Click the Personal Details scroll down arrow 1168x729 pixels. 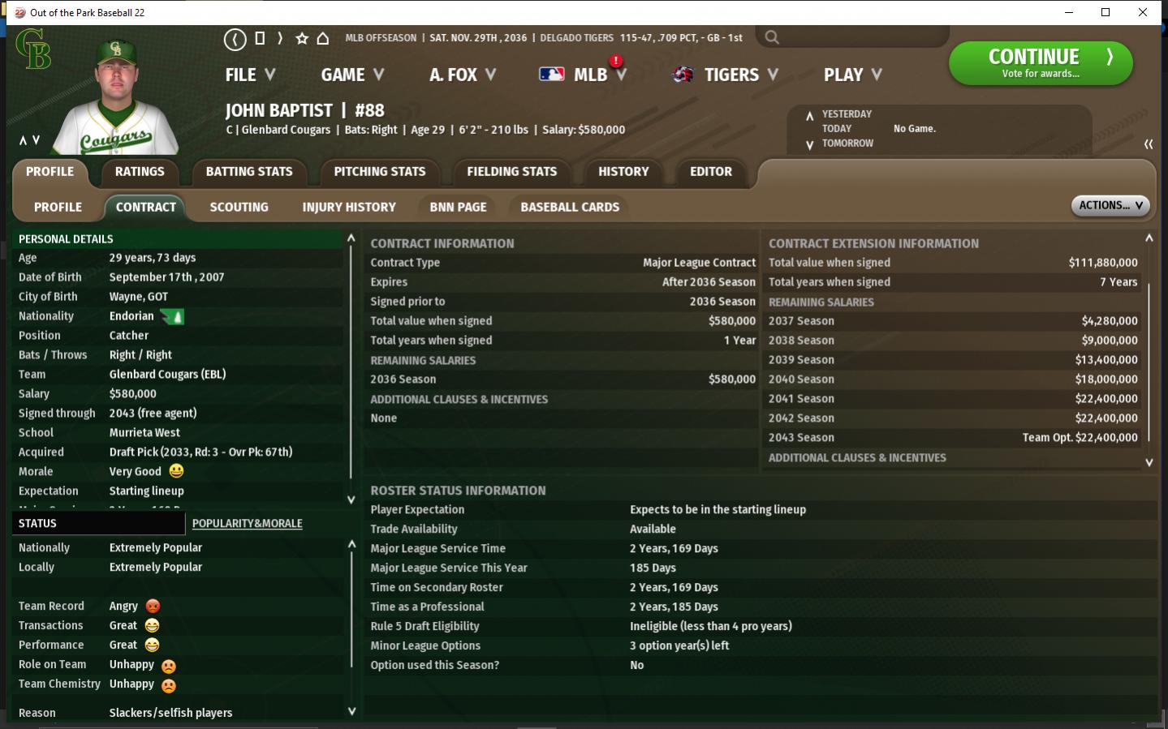coord(351,500)
